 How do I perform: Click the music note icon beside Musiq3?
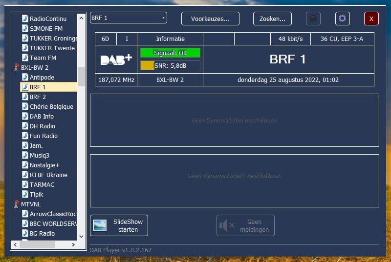pos(25,155)
